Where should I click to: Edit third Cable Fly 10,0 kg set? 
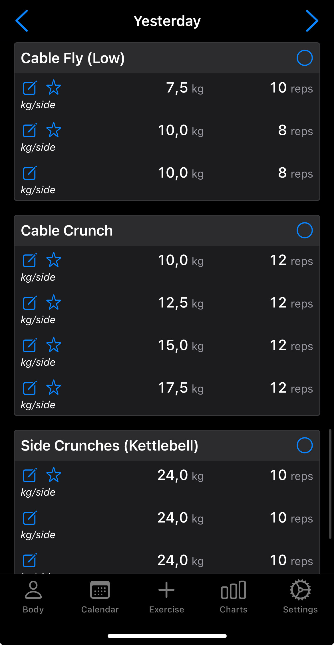[x=30, y=173]
